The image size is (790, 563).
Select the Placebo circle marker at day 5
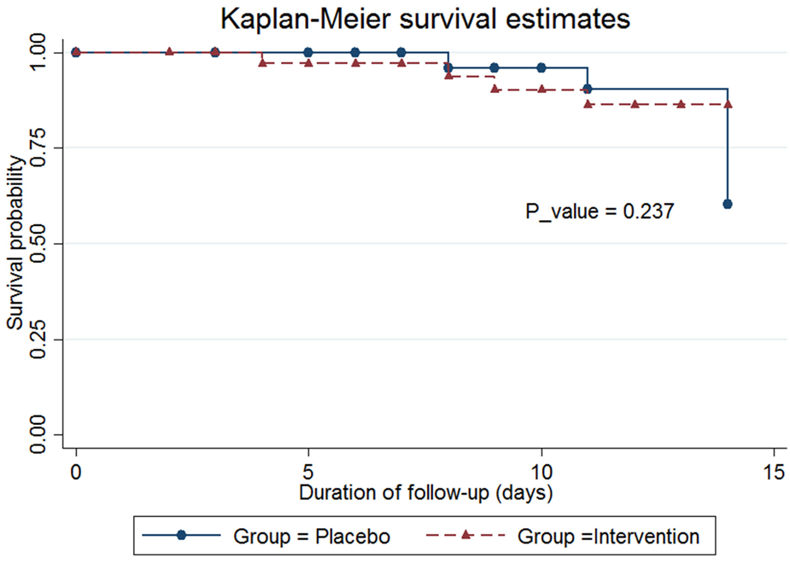point(308,52)
